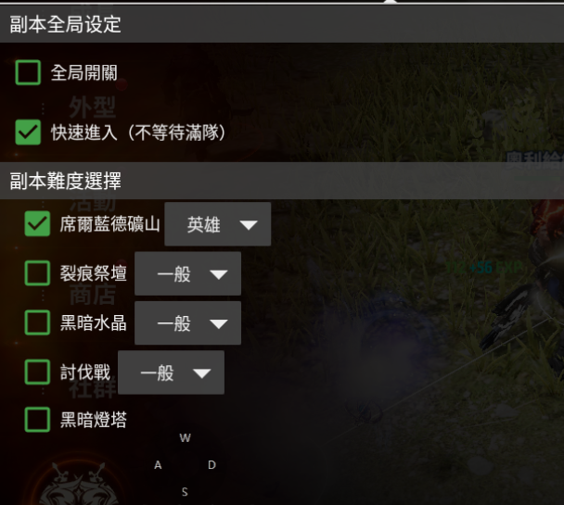This screenshot has height=505, width=564.
Task: Select the dimmed 商店 menu entry
Action: (93, 295)
